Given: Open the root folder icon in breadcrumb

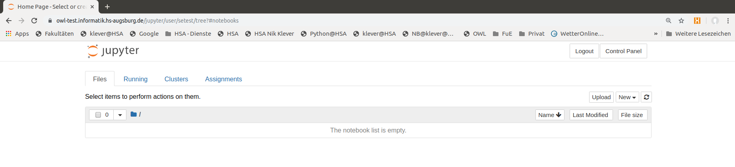Looking at the screenshot, I should pyautogui.click(x=134, y=114).
